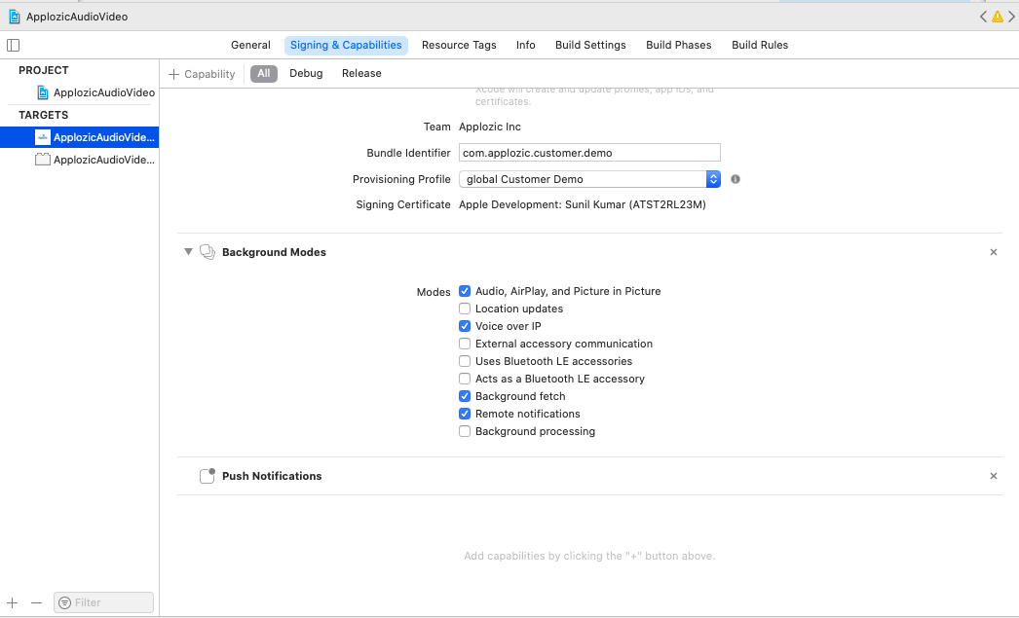
Task: Open the Build Settings tab
Action: [590, 45]
